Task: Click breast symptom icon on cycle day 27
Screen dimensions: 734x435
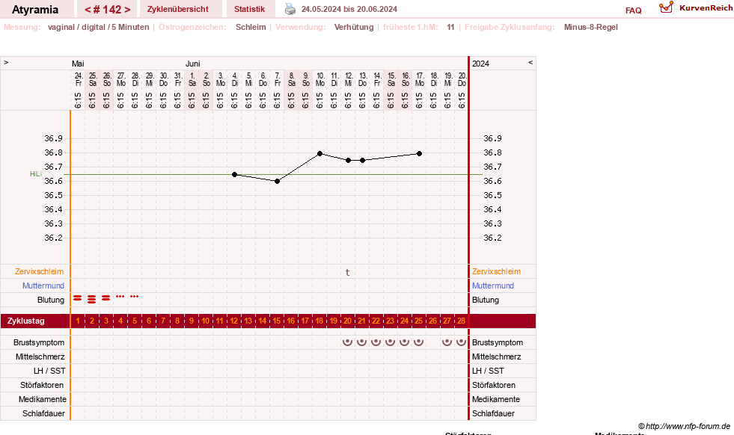Action: click(x=447, y=342)
